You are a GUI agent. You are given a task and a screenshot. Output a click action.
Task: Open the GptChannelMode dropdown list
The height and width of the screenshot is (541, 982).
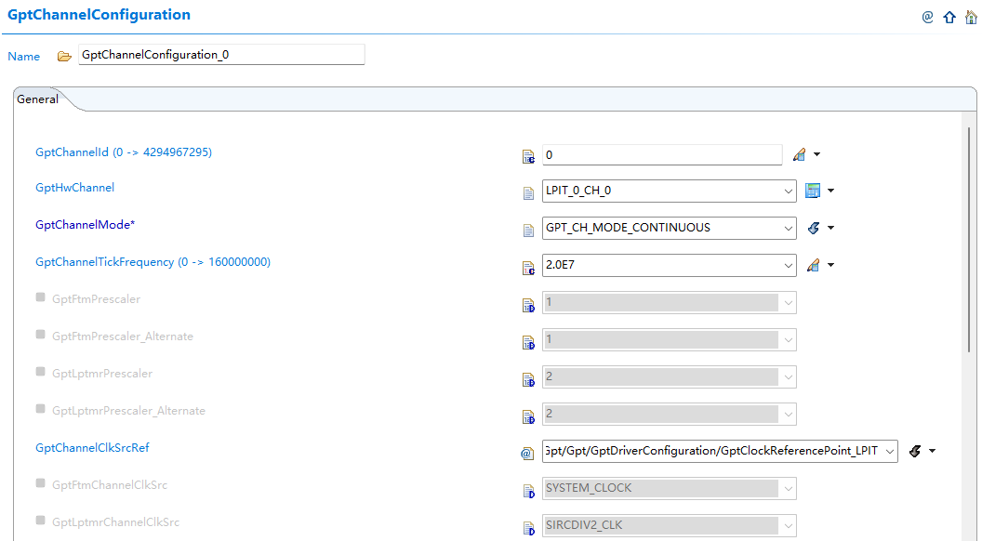coord(788,227)
